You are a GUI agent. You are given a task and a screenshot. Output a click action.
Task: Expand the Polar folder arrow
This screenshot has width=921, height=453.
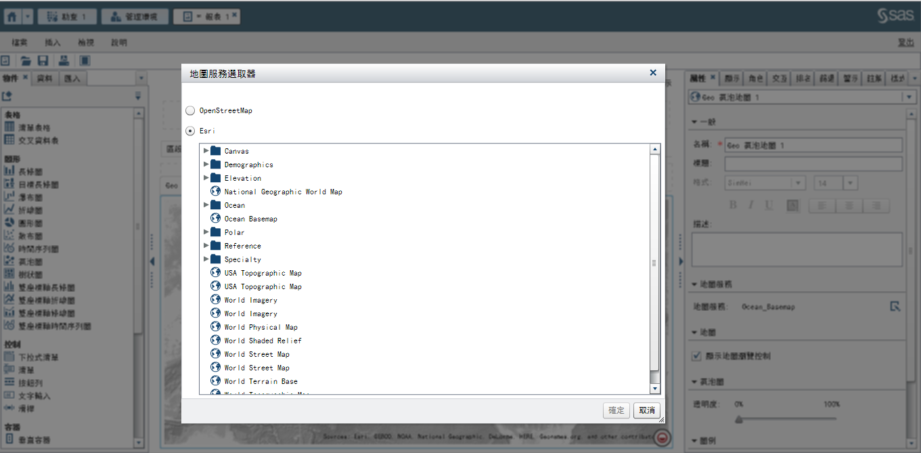(206, 232)
